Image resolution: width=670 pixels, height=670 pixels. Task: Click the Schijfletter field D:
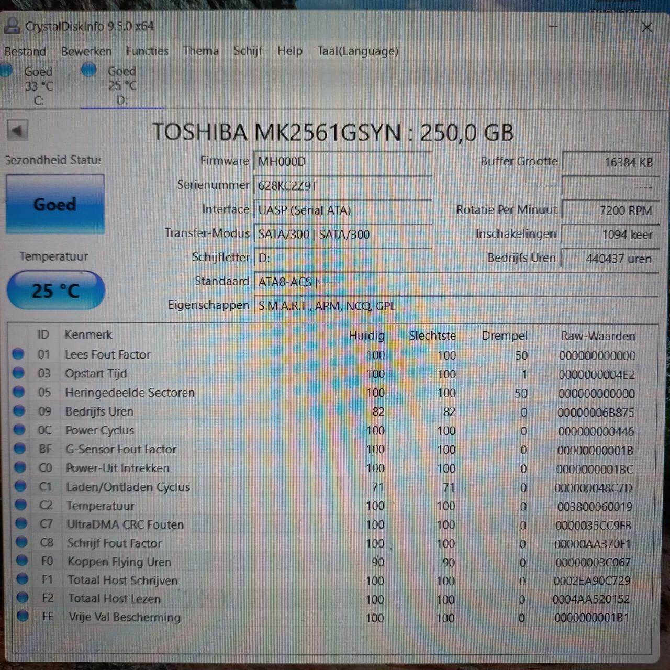click(x=342, y=258)
